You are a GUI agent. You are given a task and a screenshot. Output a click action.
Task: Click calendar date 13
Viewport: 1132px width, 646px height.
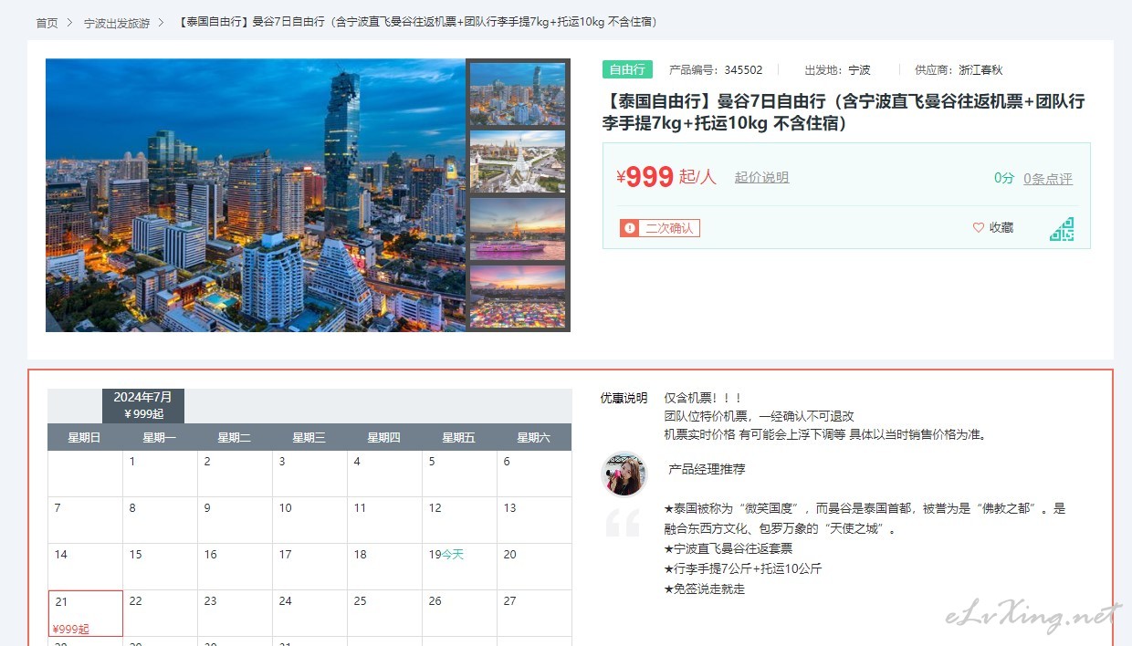pos(534,520)
